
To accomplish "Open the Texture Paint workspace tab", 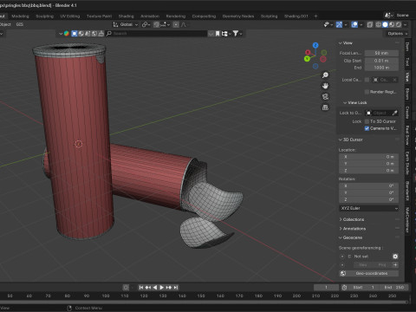I will click(x=99, y=16).
